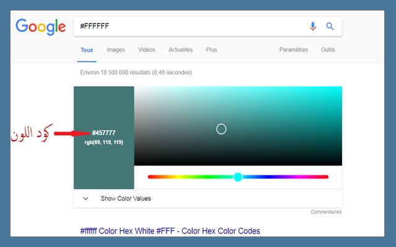
Task: Click the Outils button
Action: coord(328,50)
